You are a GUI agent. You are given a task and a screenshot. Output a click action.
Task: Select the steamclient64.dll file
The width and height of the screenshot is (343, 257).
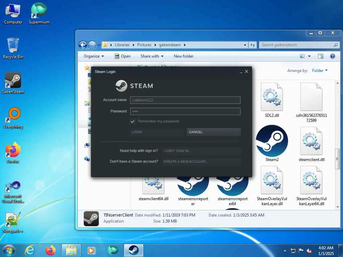(x=153, y=189)
